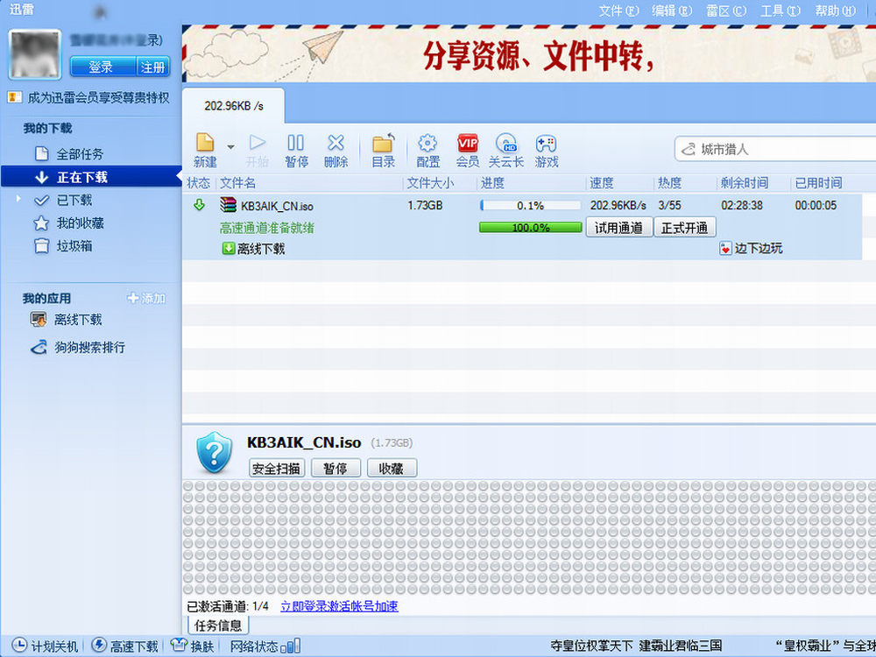
Task: Click 网络状态 indicator in status bar
Action: 265,646
